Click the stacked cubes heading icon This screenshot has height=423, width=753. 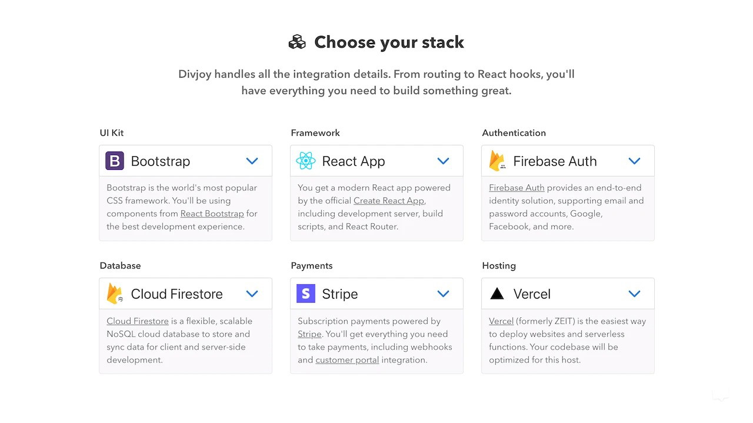pyautogui.click(x=297, y=42)
